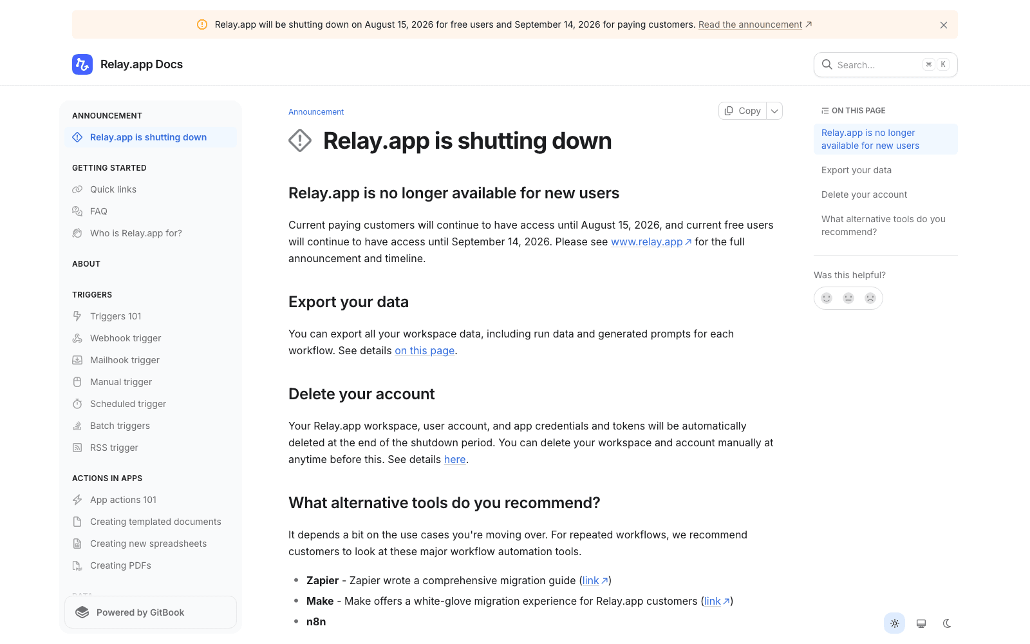Focus the Search field
1030x644 pixels.
pyautogui.click(x=886, y=64)
